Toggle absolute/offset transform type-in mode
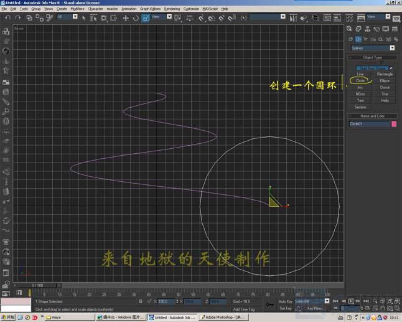The image size is (402, 322). coord(149,301)
